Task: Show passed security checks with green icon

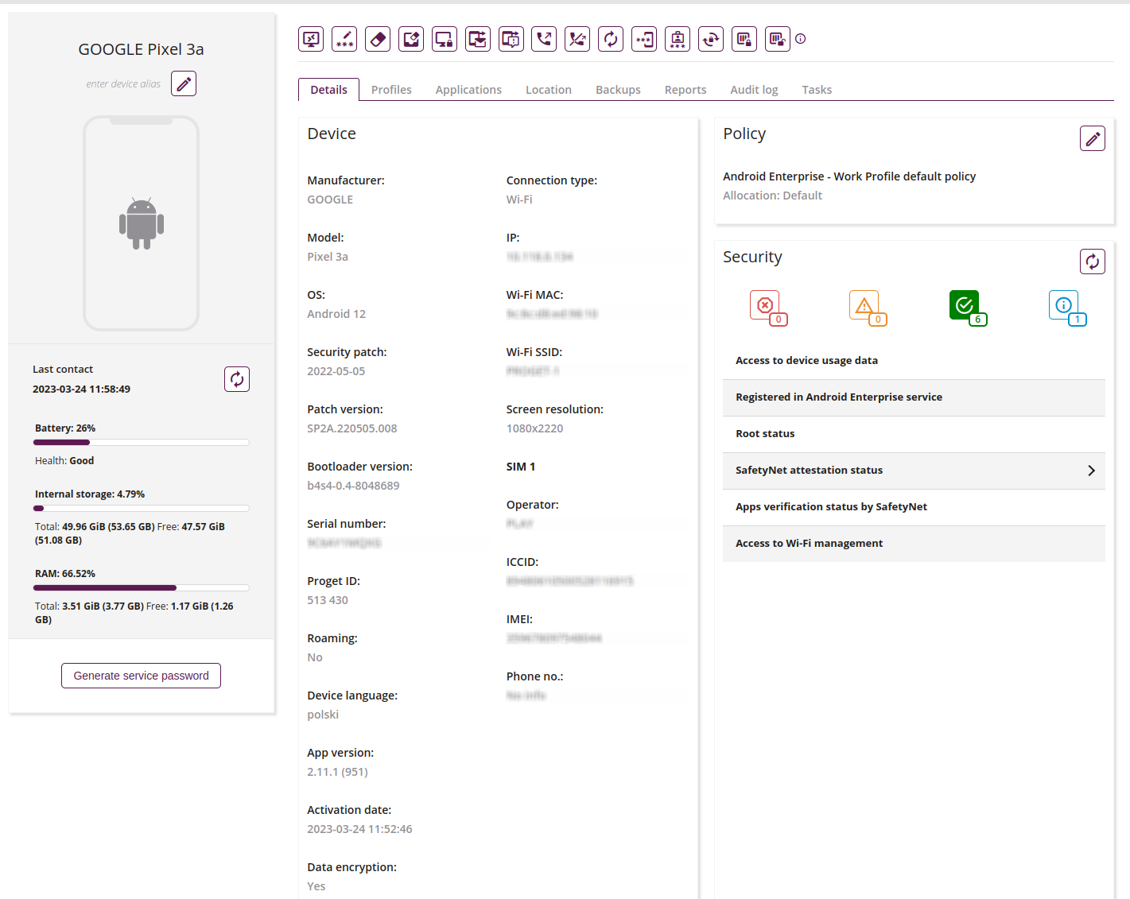Action: (965, 306)
